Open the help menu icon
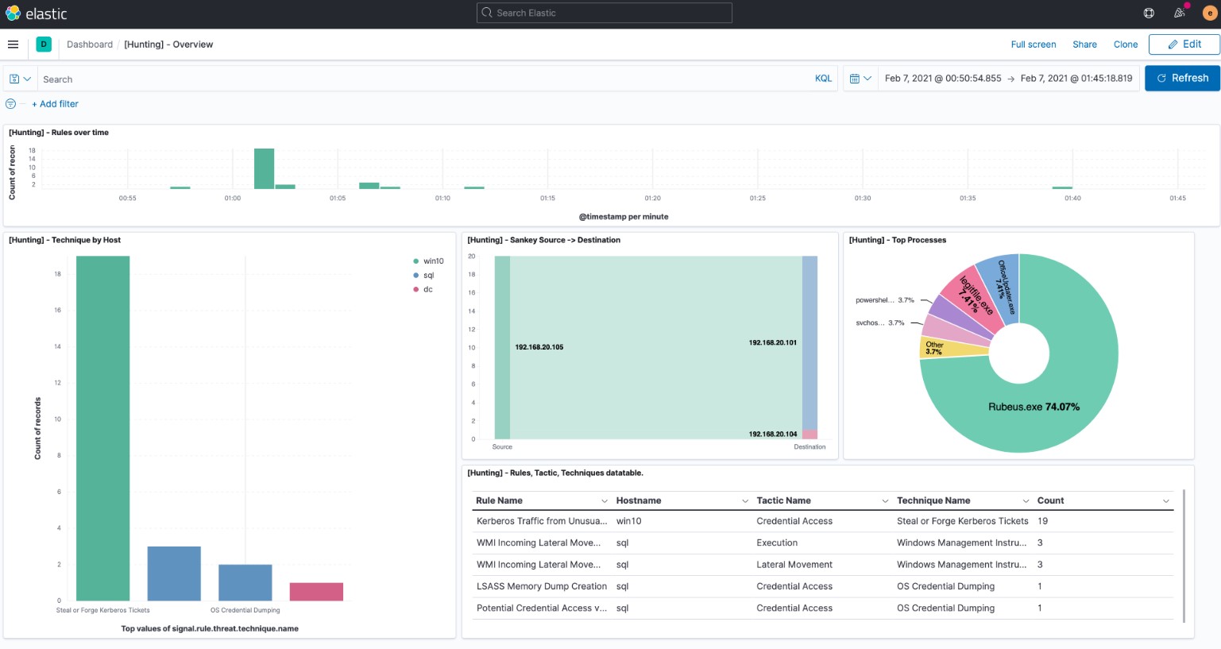Viewport: 1221px width, 649px height. [1149, 13]
